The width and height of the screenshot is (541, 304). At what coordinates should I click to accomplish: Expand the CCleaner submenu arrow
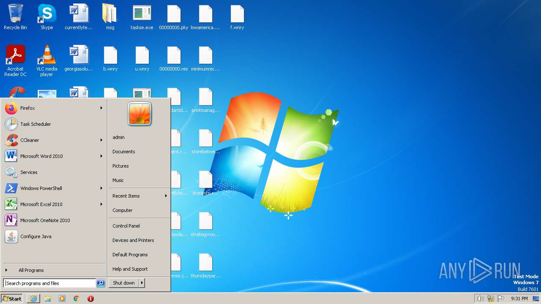(101, 140)
